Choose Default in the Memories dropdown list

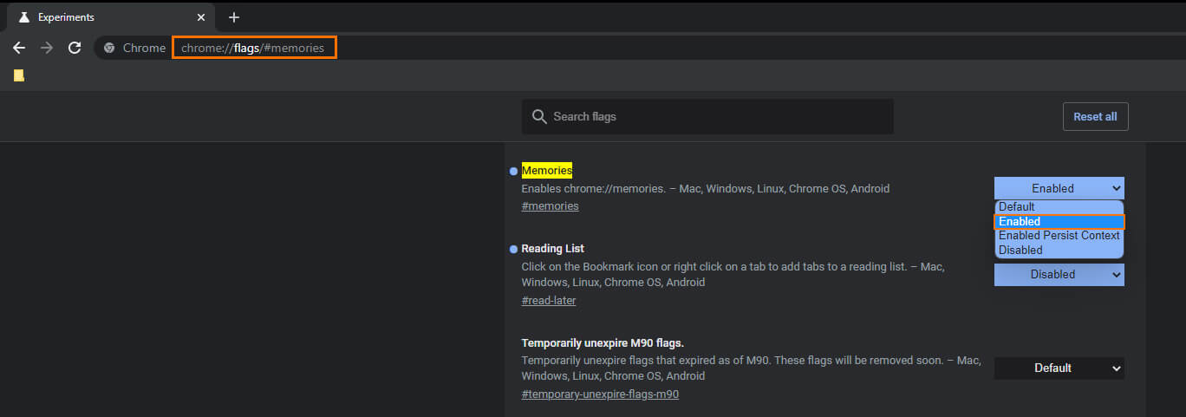click(1059, 207)
